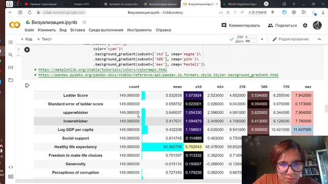Open the Среда выполнения menu
Image resolution: width=328 pixels, height=184 pixels.
coord(106,30)
